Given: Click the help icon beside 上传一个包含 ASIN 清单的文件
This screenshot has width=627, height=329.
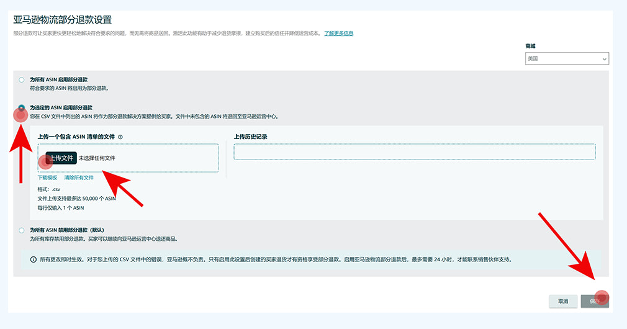Looking at the screenshot, I should point(120,137).
